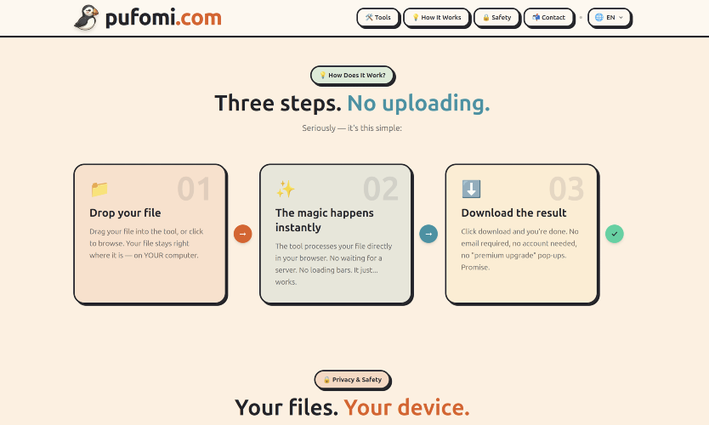Select the Download the result card

(x=521, y=234)
